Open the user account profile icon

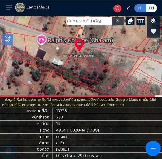coord(129,8)
